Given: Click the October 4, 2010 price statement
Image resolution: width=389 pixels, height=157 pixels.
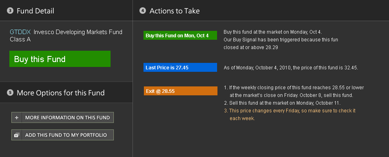Looking at the screenshot, I should [291, 68].
